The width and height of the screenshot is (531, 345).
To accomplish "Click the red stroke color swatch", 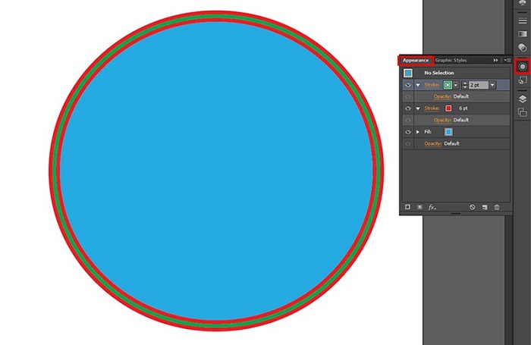I will [x=448, y=109].
